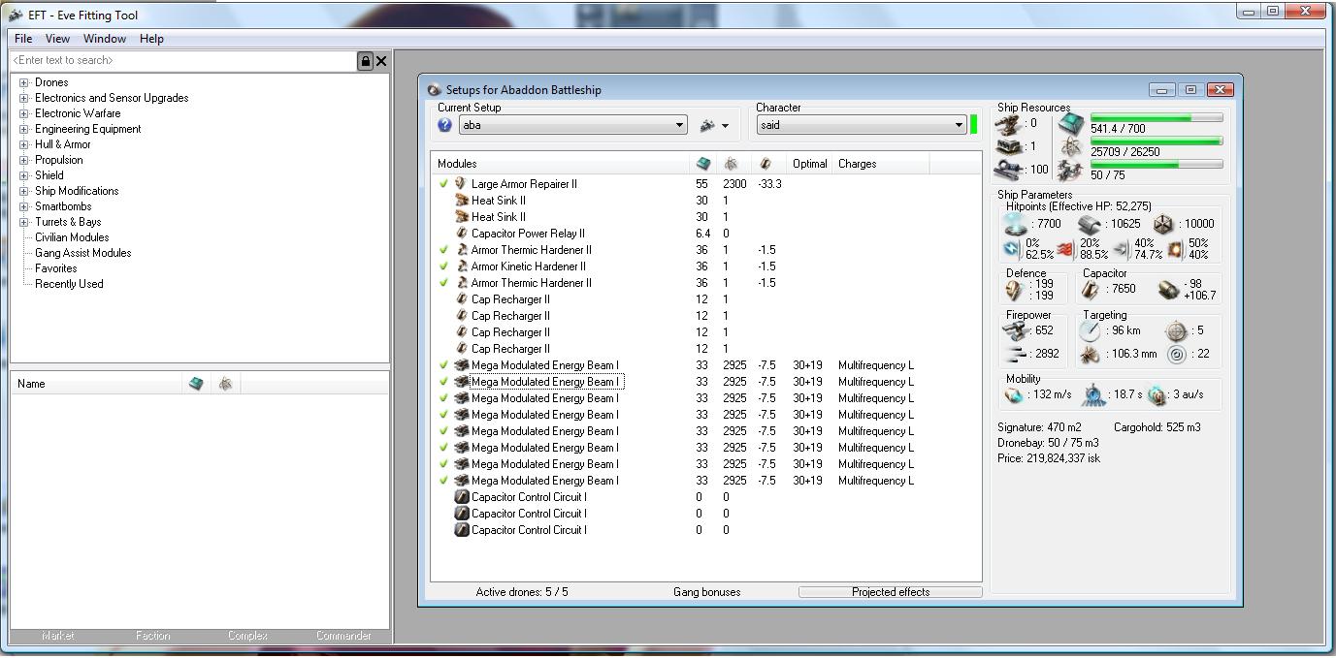Click the CPU icon header beside Name column
The image size is (1336, 658).
coord(196,384)
